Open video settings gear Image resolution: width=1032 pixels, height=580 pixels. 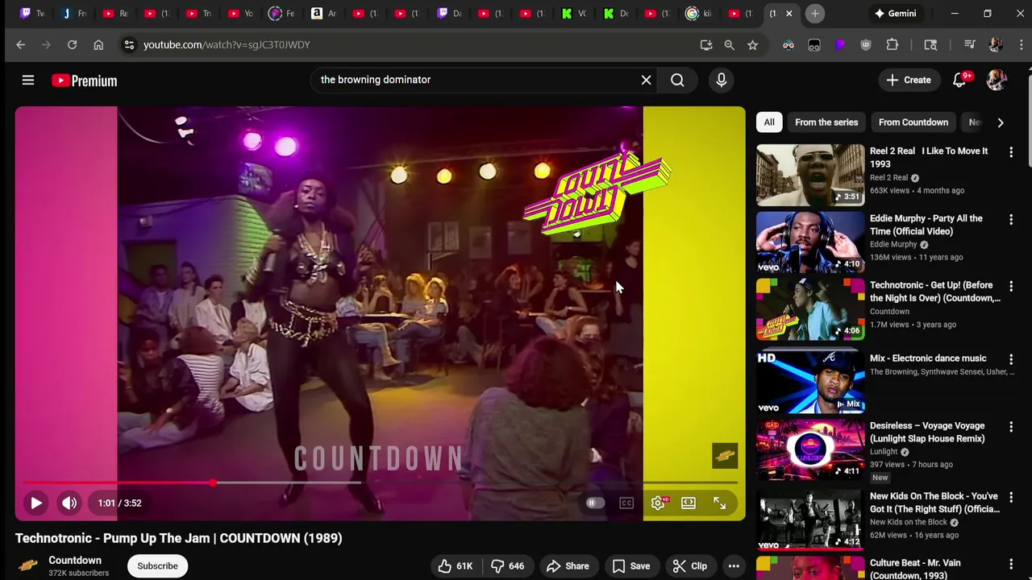tap(658, 503)
